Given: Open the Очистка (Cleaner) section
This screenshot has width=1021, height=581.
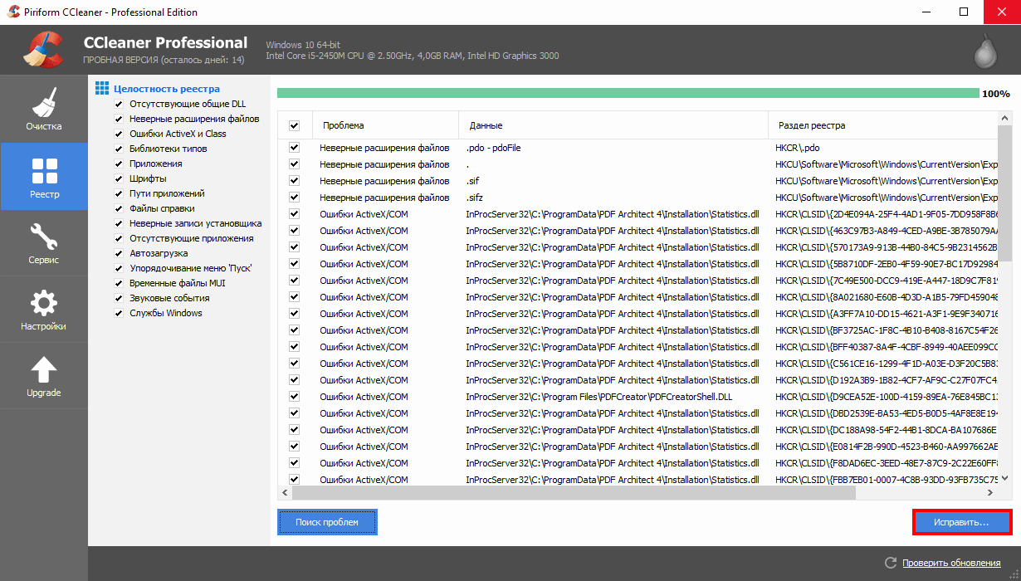Looking at the screenshot, I should tap(43, 109).
